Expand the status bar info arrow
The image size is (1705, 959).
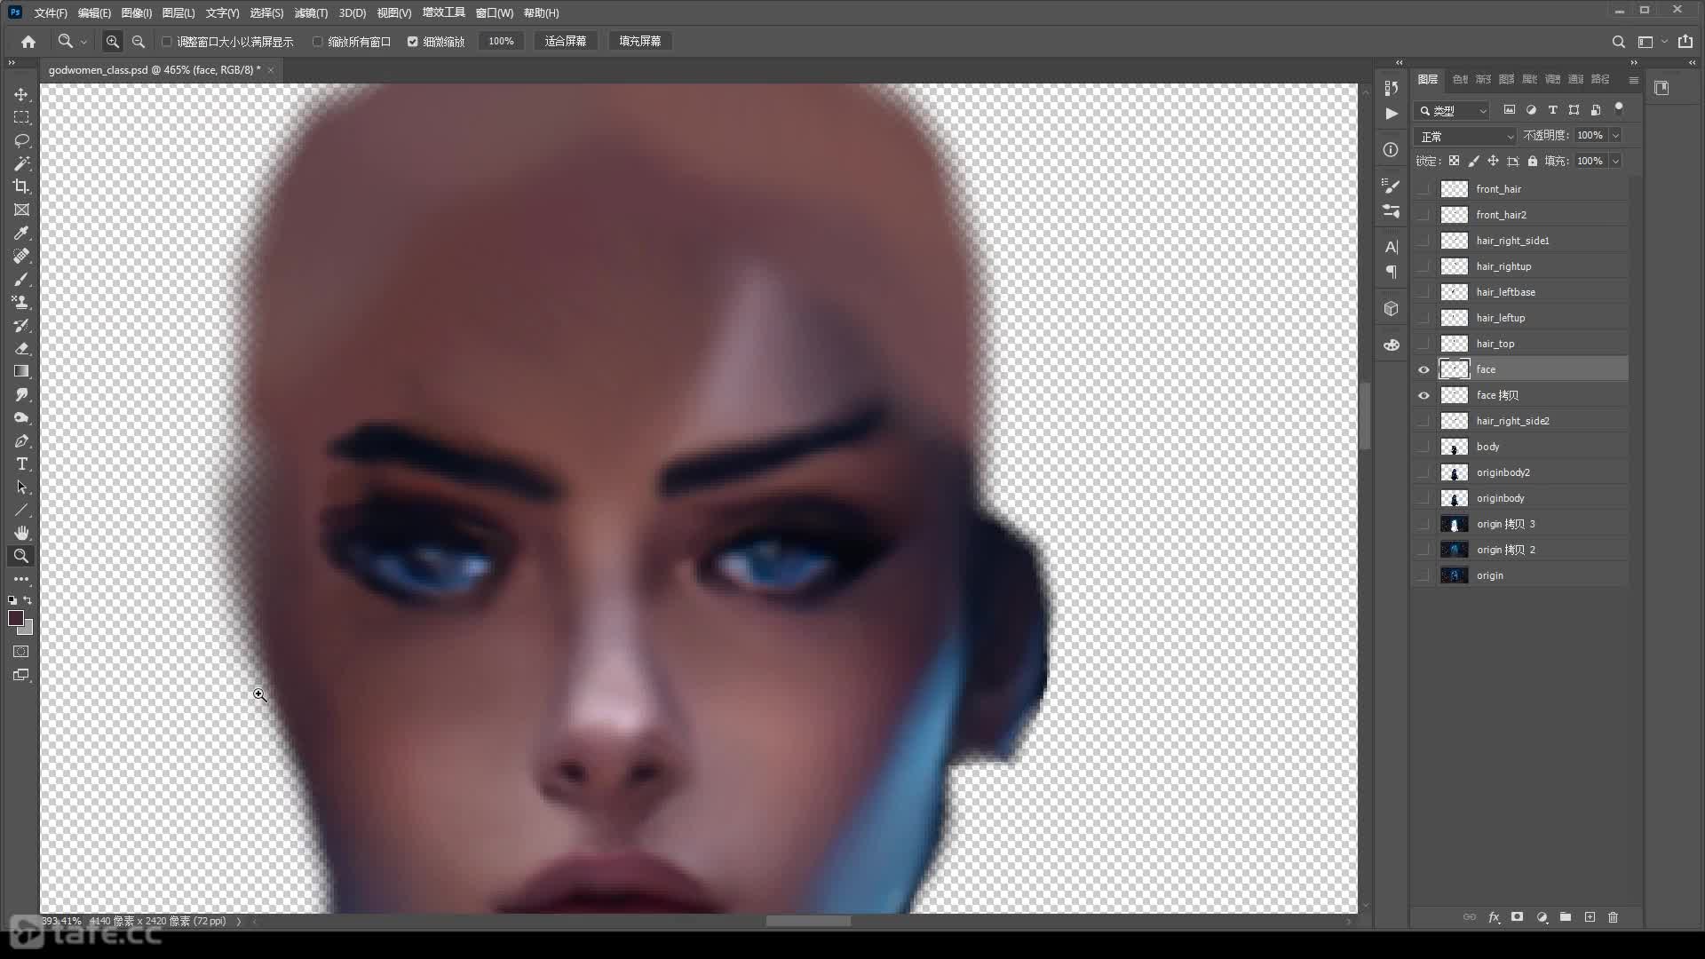point(238,922)
